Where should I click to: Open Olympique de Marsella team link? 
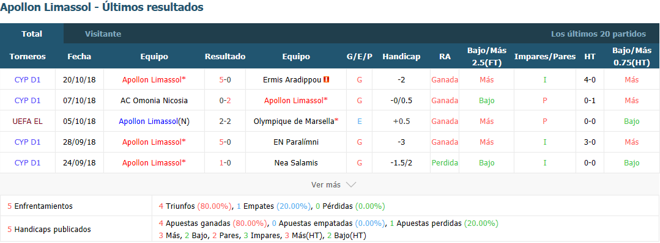click(296, 121)
